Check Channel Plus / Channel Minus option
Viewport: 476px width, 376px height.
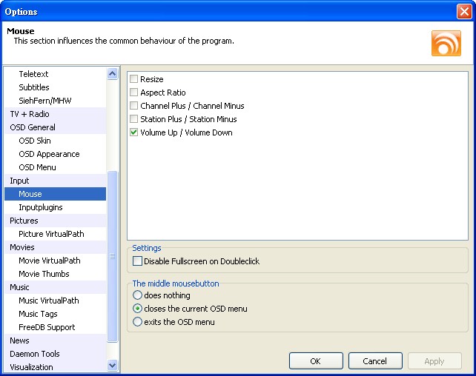tap(134, 106)
